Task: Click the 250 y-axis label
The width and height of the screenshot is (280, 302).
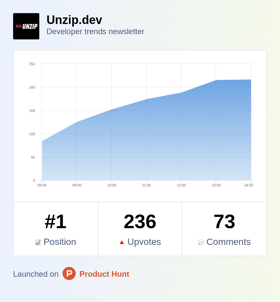Action: (32, 64)
